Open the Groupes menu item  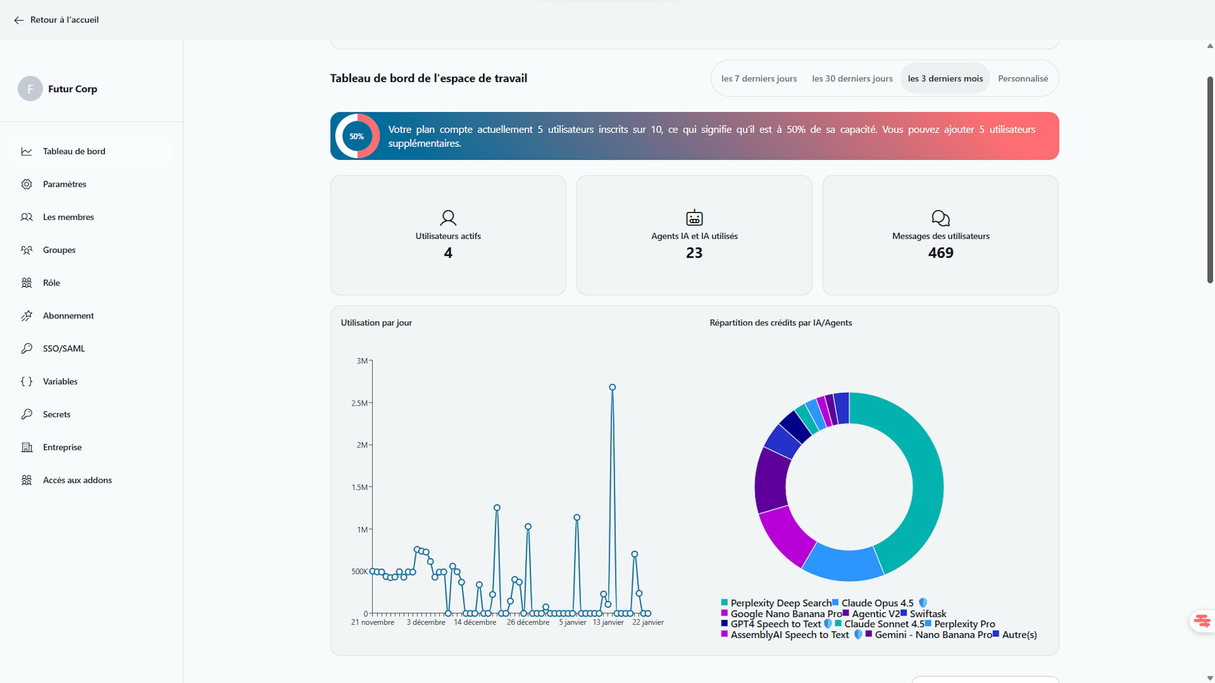59,250
